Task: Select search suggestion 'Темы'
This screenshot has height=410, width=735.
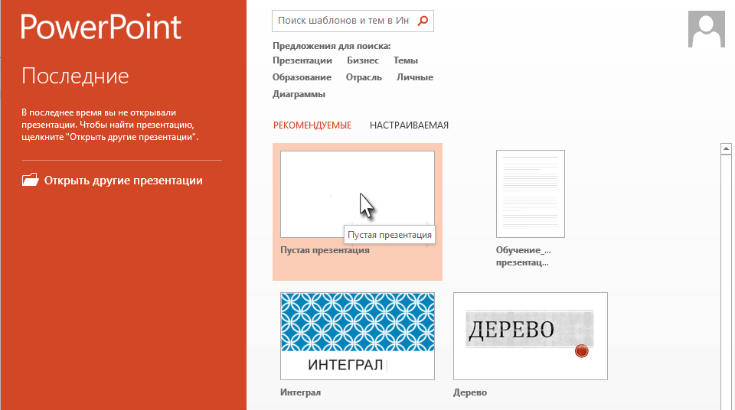Action: (406, 60)
